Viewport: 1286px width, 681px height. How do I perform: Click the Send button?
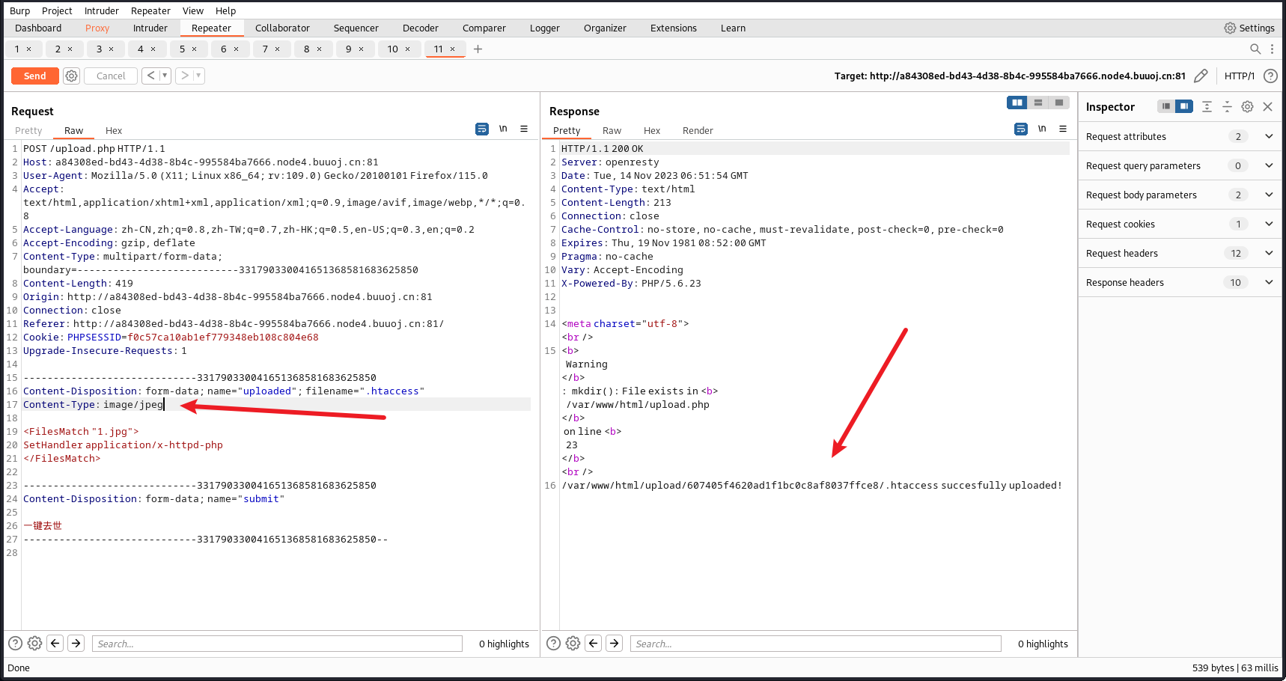click(34, 76)
